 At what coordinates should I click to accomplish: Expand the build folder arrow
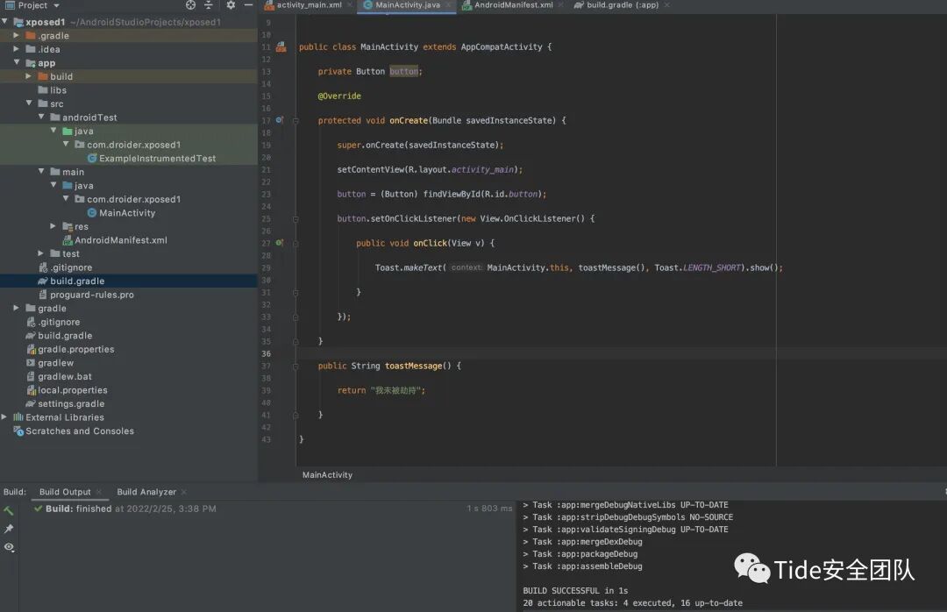[28, 76]
